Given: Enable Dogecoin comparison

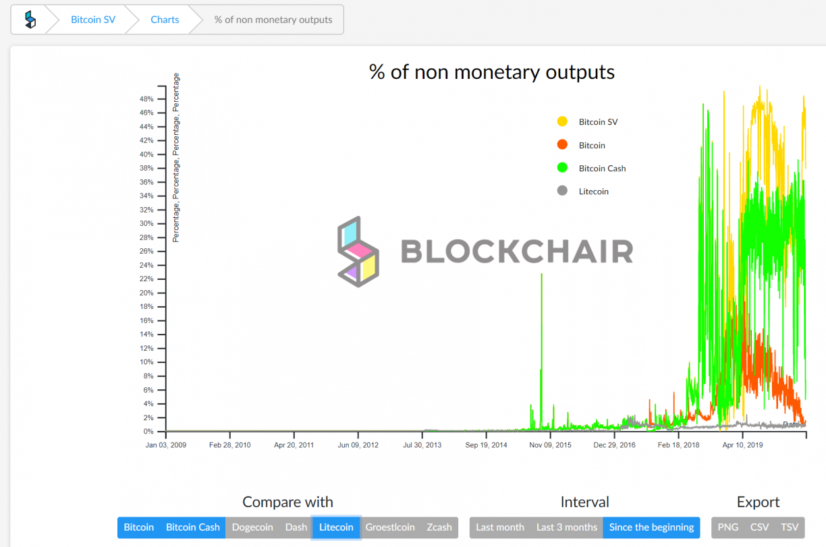Looking at the screenshot, I should pos(252,527).
